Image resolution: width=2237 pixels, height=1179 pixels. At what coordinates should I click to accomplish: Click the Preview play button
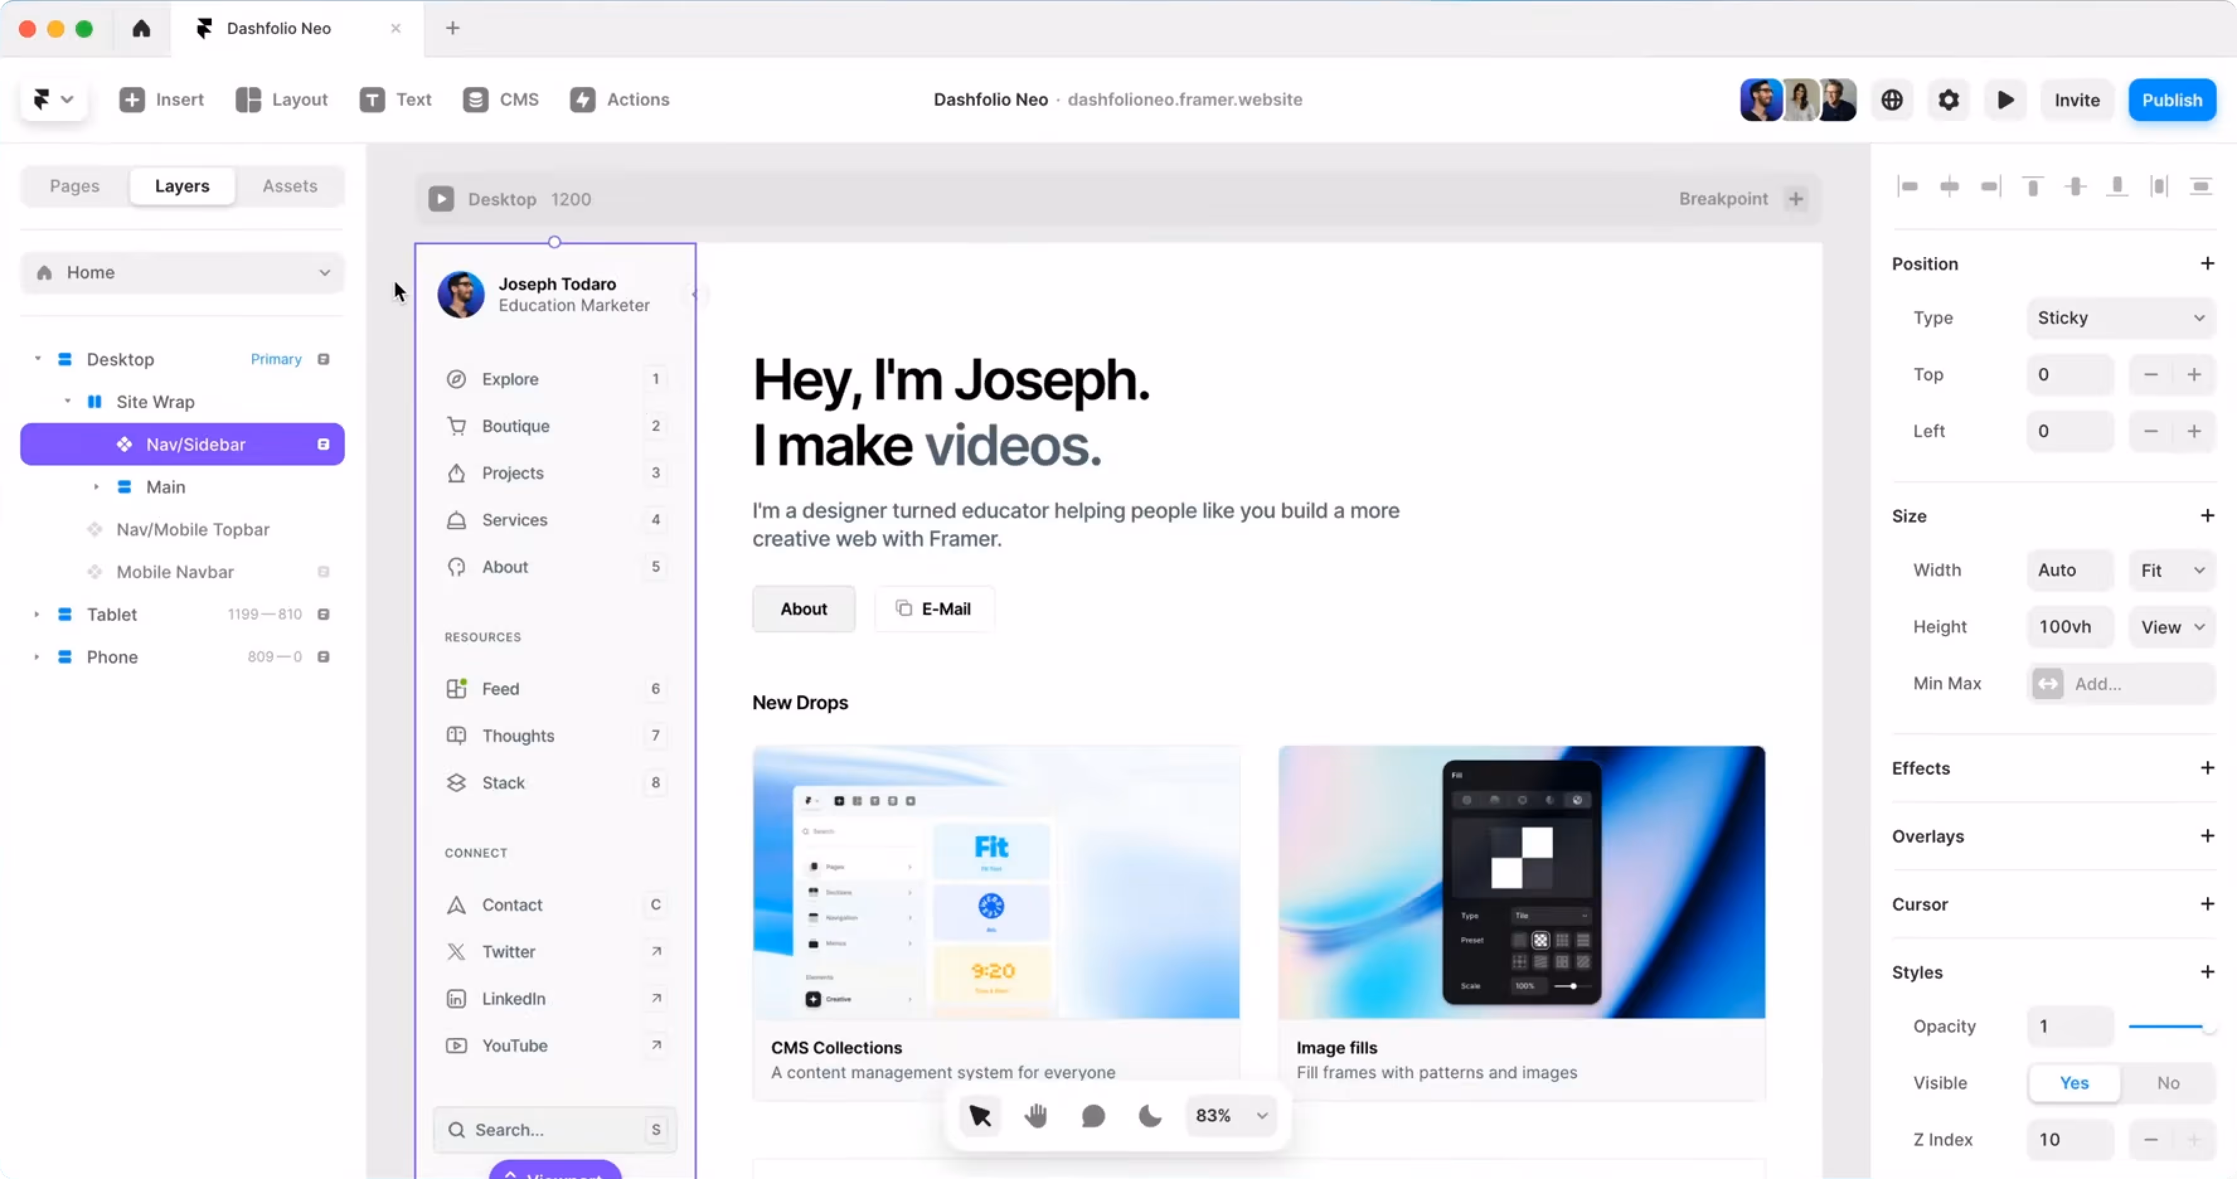pyautogui.click(x=2005, y=100)
